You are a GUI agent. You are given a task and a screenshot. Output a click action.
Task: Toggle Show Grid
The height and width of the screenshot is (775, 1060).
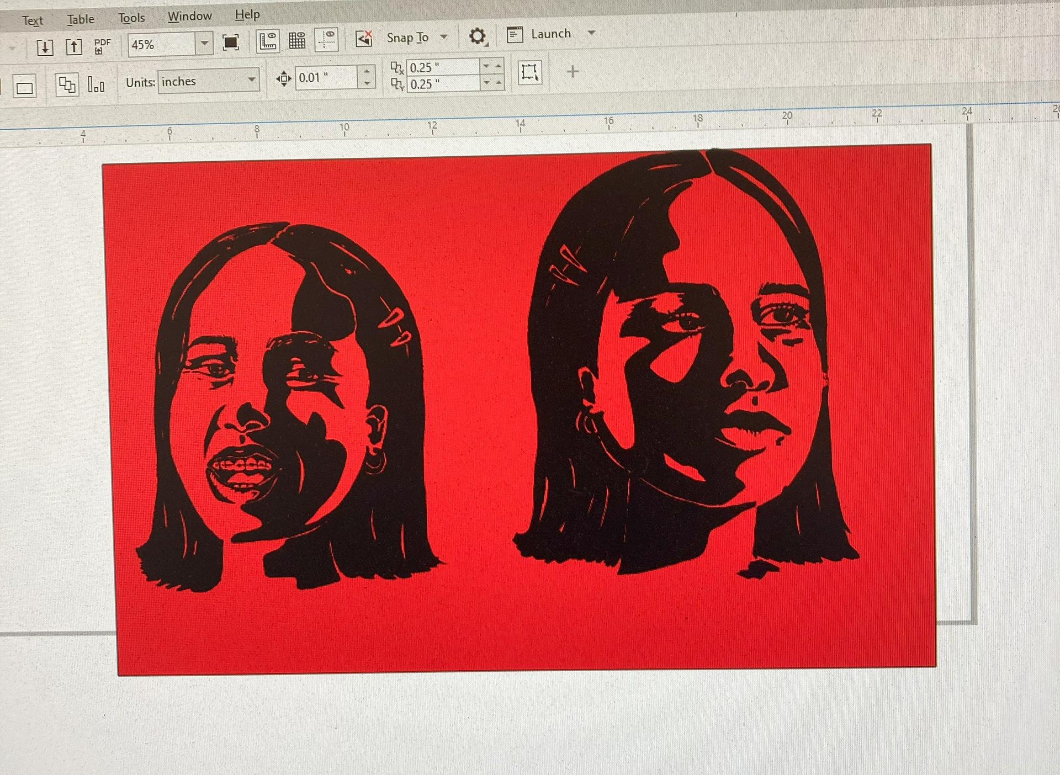coord(297,40)
